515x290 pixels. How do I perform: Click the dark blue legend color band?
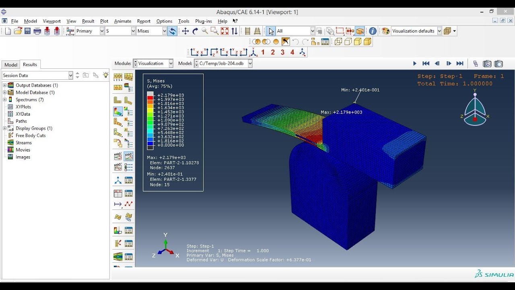[x=150, y=143]
